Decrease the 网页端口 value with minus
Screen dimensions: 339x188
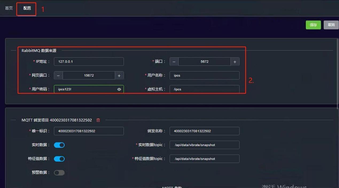[58, 76]
